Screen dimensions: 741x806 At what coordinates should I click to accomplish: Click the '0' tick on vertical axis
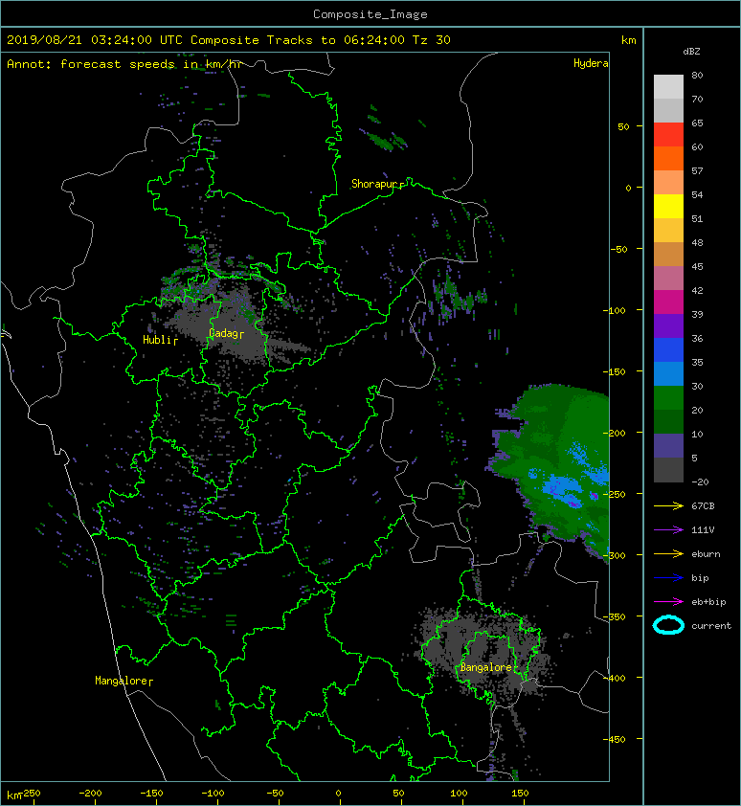628,188
